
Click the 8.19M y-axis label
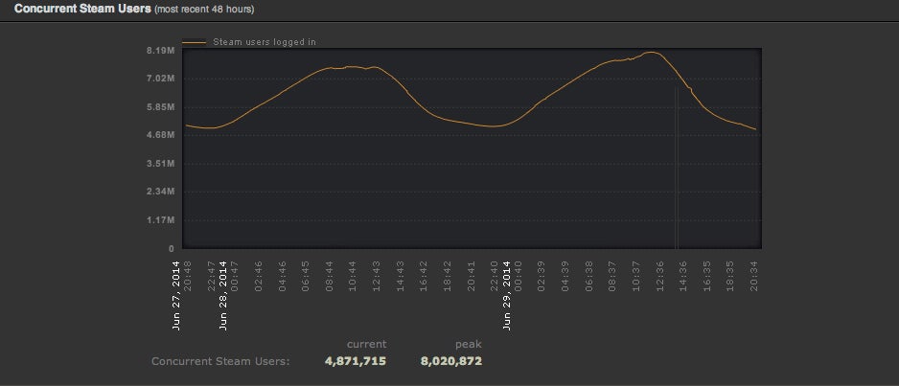click(x=160, y=50)
